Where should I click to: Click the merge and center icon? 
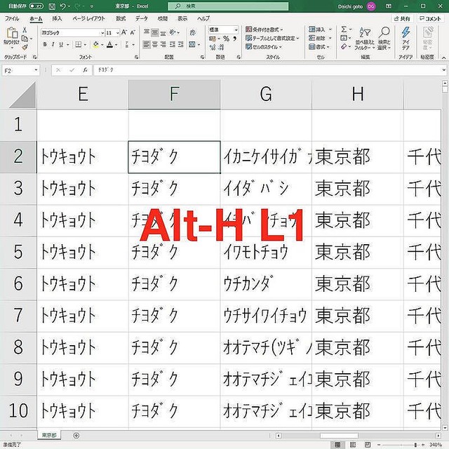click(192, 45)
